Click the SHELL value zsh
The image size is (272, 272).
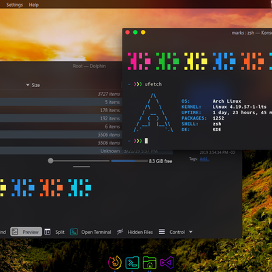[217, 124]
